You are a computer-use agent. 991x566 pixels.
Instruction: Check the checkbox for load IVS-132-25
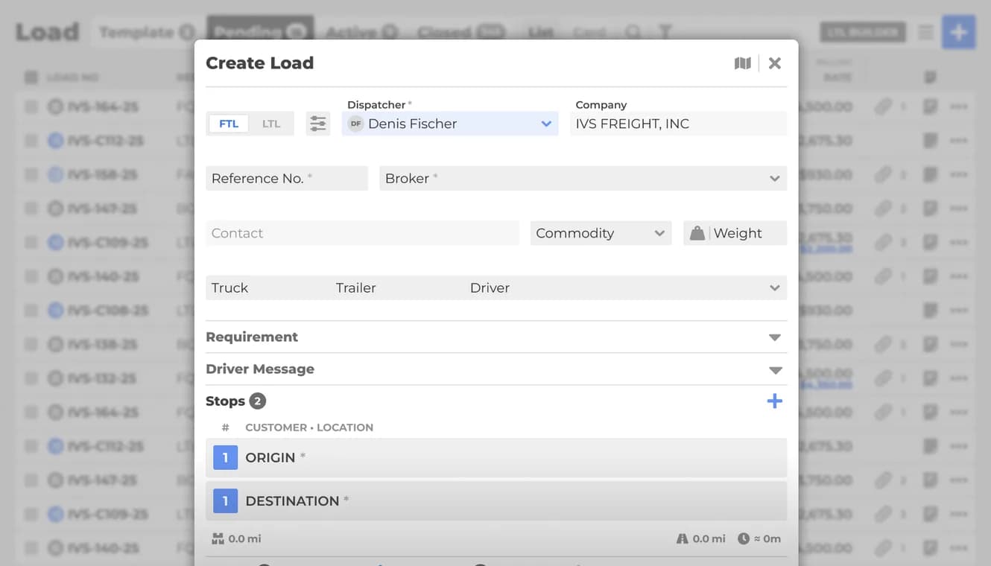[31, 378]
